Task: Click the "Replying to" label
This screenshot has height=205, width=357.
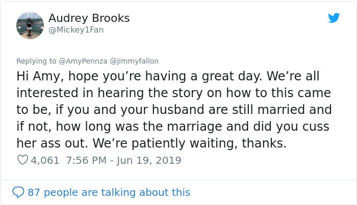Action: coord(36,61)
